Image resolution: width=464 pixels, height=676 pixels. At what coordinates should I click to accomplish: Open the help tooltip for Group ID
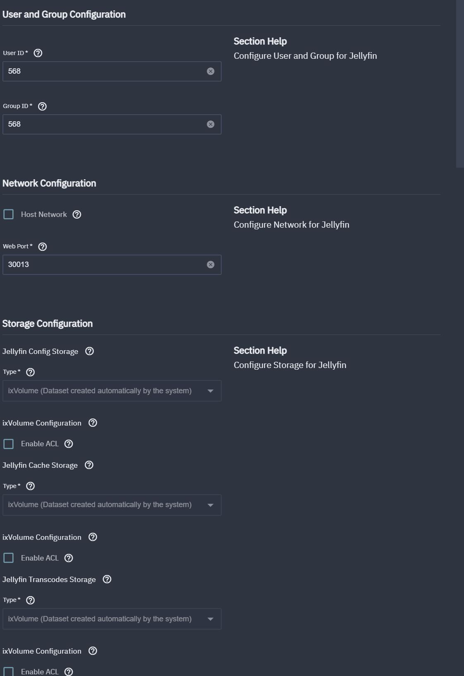(x=42, y=106)
